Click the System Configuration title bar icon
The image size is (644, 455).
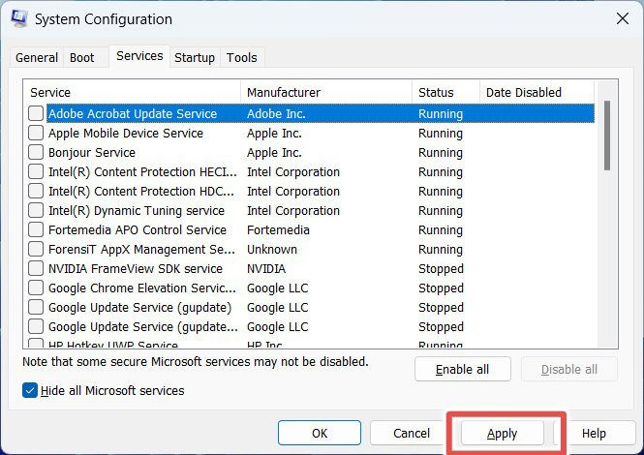pyautogui.click(x=19, y=19)
